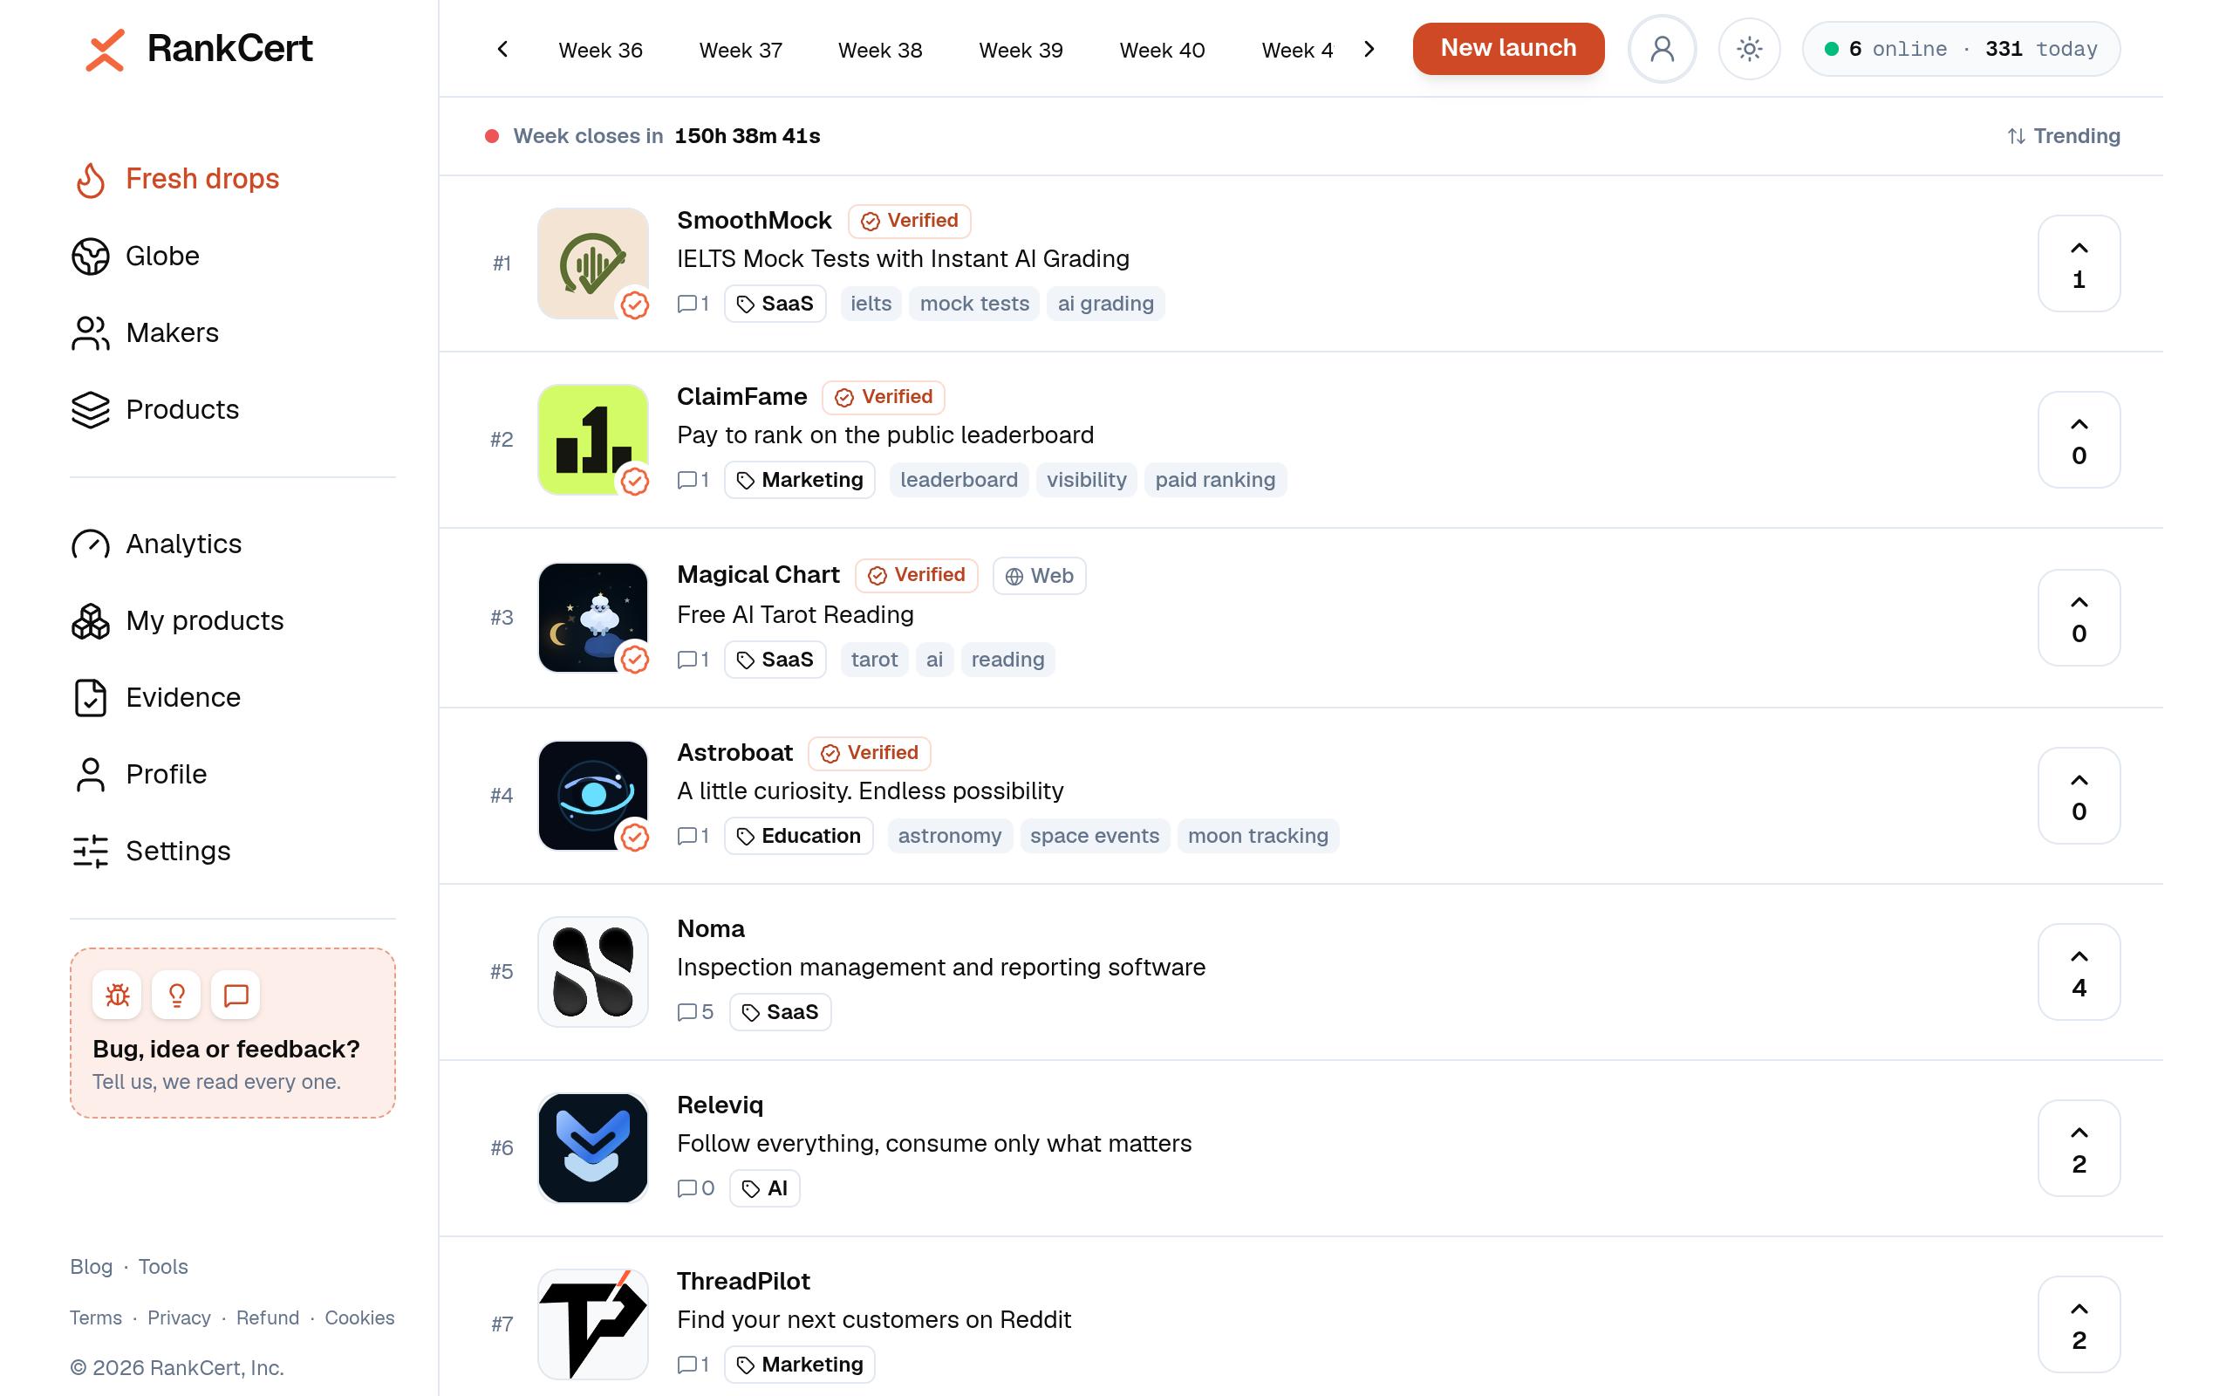Toggle the light/dark theme sun icon

[1749, 49]
